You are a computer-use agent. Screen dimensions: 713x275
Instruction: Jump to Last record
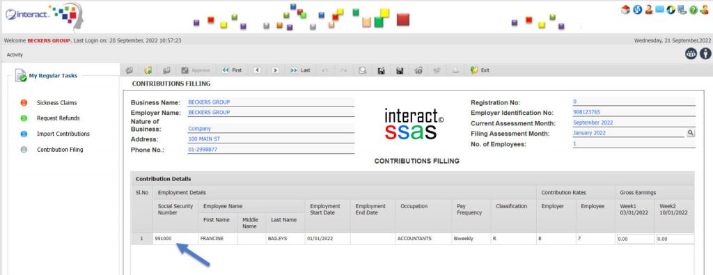[300, 70]
